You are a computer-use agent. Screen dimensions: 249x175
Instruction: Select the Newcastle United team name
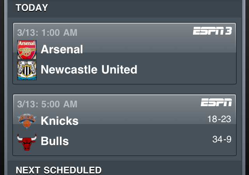point(89,70)
